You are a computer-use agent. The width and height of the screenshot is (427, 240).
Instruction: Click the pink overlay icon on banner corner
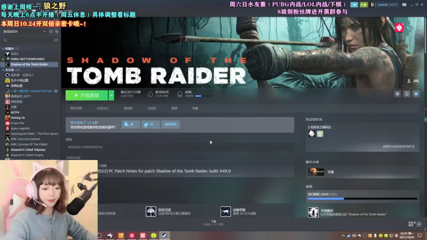tap(399, 28)
